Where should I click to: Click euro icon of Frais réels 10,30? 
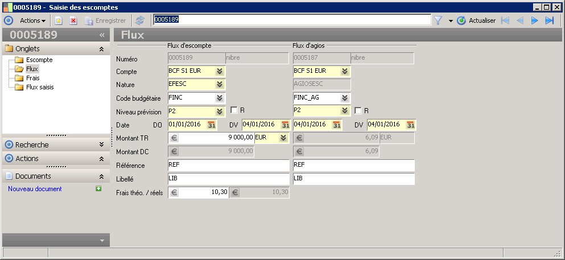235,193
